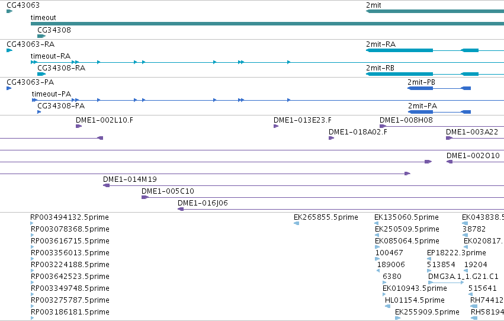Click the DME1-002L10.F clone label

click(104, 120)
